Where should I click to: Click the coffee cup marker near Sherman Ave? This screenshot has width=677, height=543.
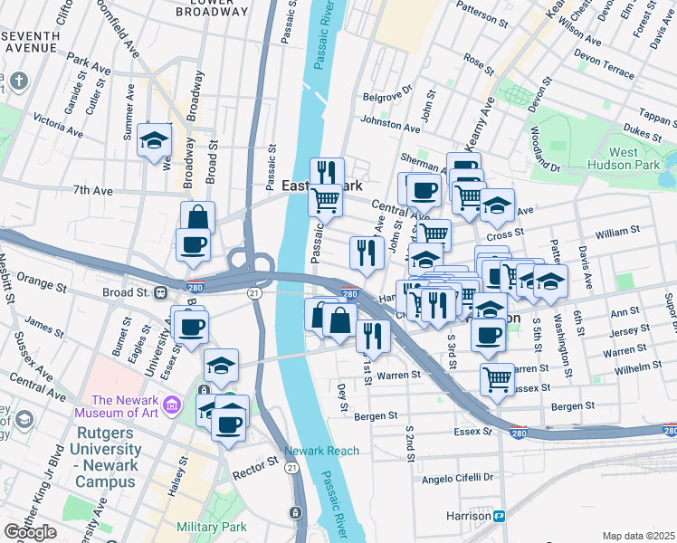pyautogui.click(x=424, y=192)
